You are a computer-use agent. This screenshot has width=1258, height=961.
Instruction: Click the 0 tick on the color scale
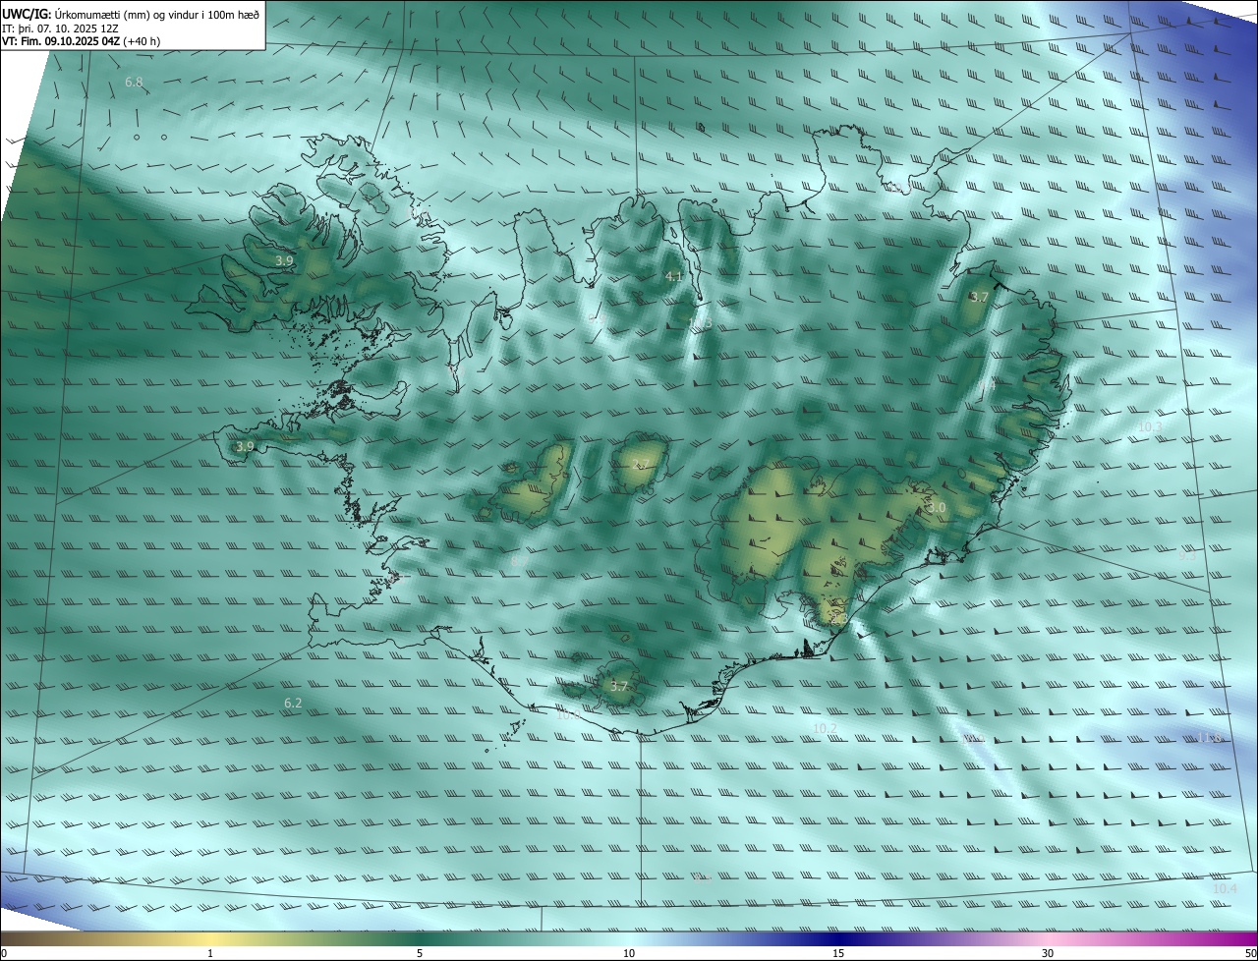(4, 953)
